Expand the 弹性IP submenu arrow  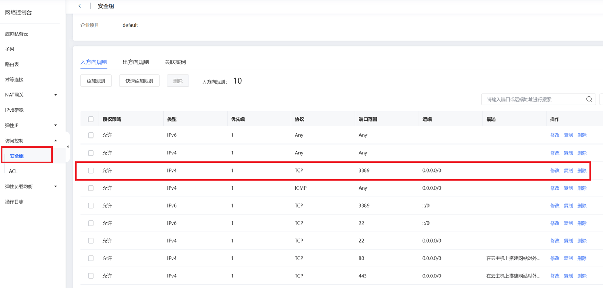56,125
